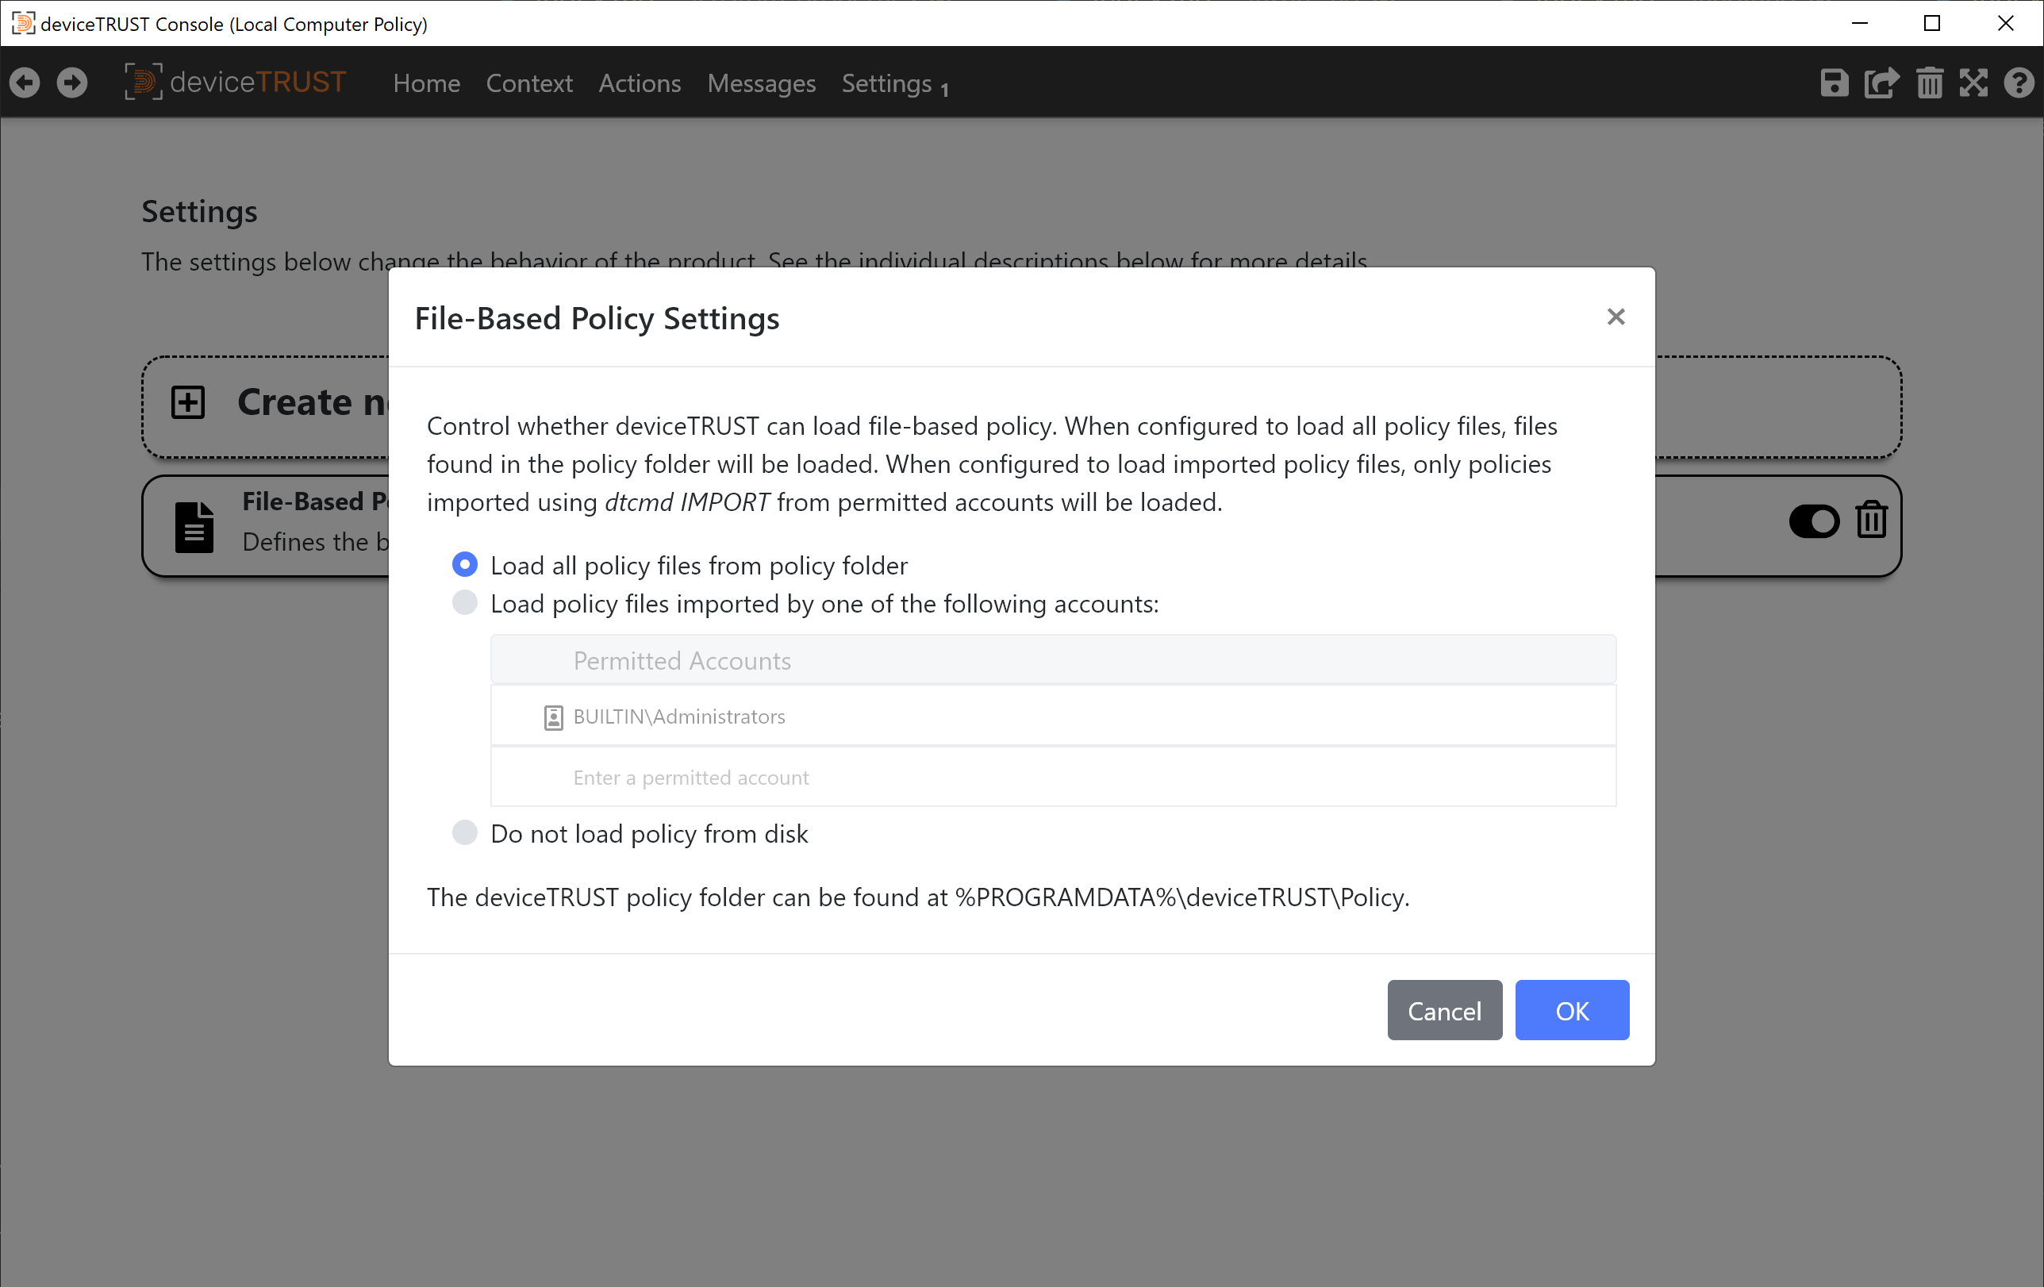Select Load all policy files from policy folder

464,564
